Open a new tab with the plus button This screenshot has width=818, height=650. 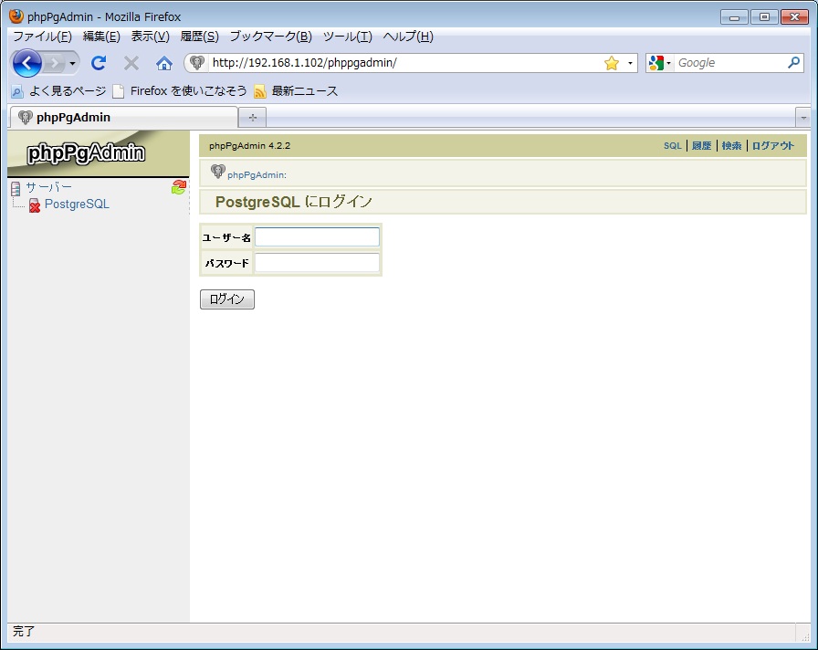coord(253,118)
